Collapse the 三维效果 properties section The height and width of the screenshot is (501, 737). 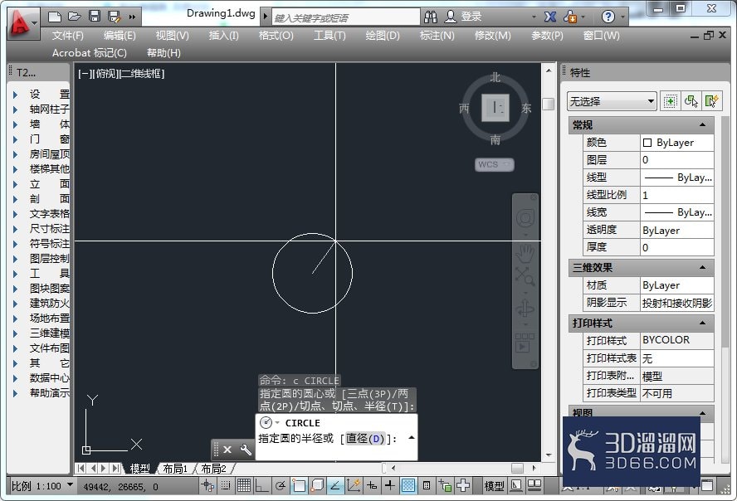point(702,268)
